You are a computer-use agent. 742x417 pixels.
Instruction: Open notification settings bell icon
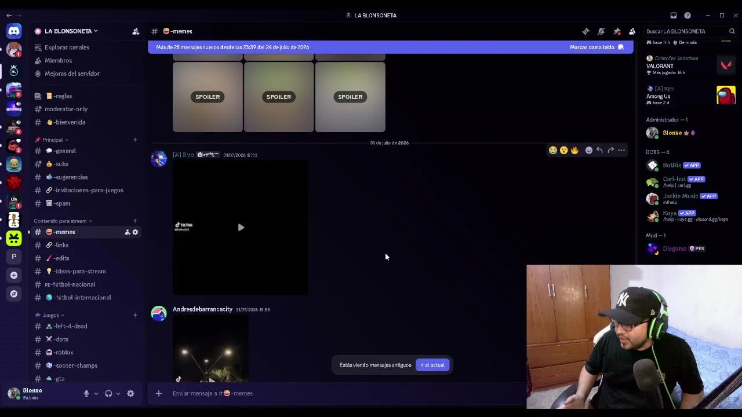(x=601, y=31)
